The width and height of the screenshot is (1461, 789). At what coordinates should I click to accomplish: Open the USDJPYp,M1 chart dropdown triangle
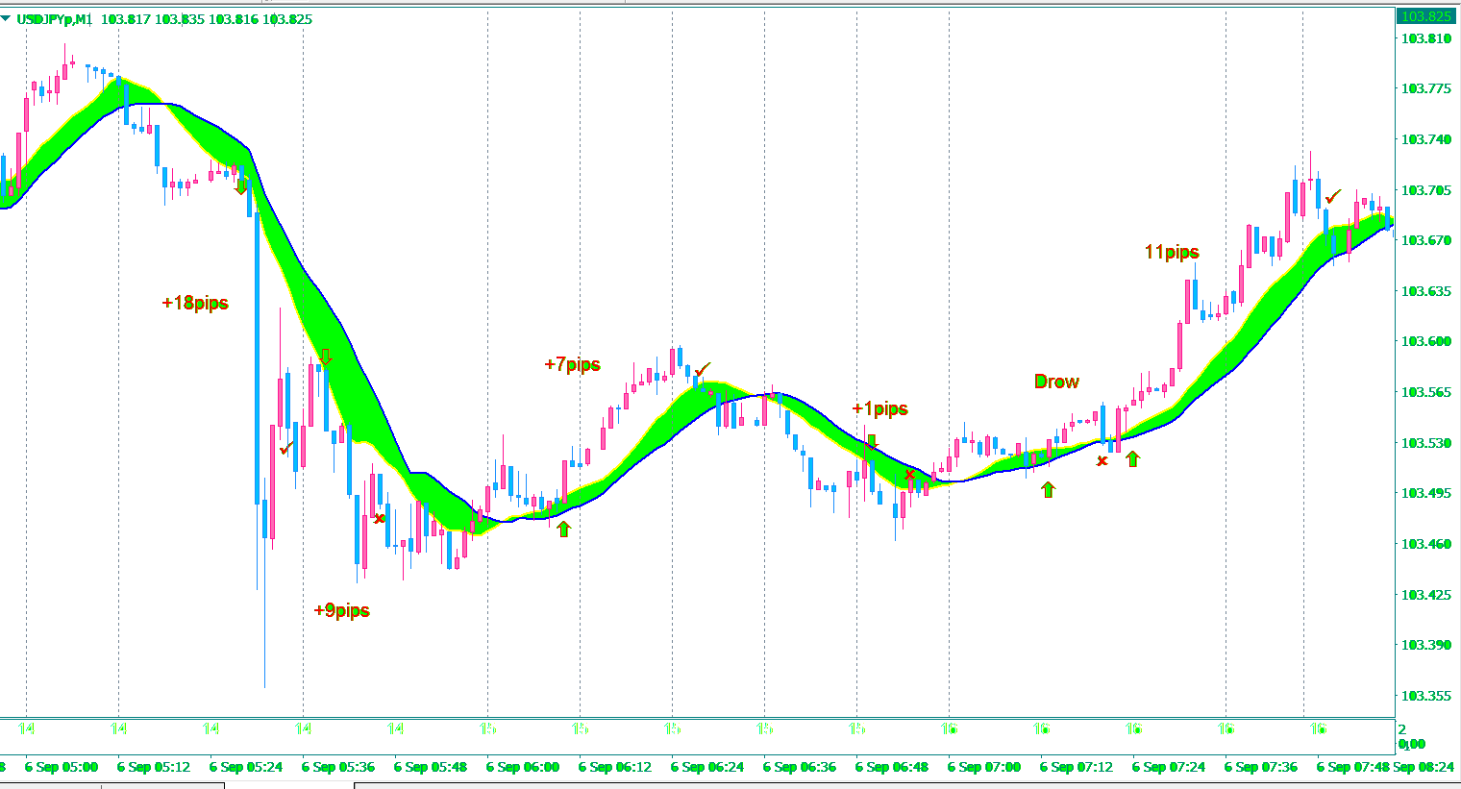pyautogui.click(x=7, y=19)
